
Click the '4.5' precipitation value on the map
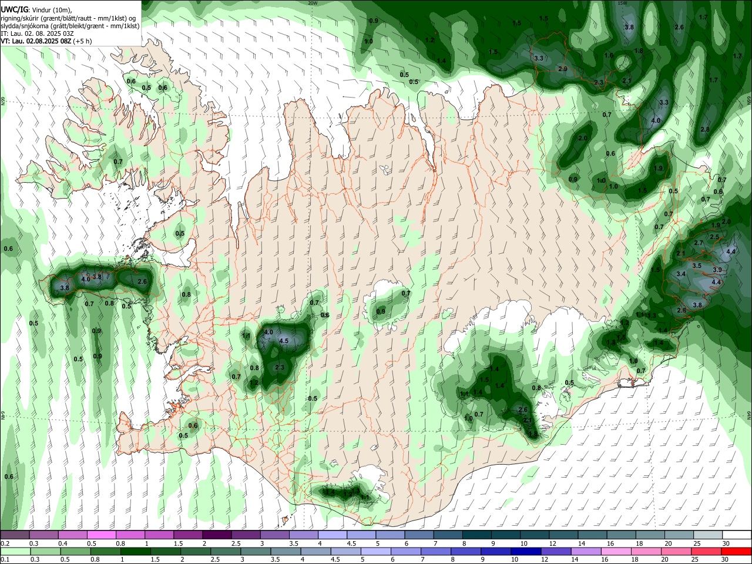(x=284, y=341)
